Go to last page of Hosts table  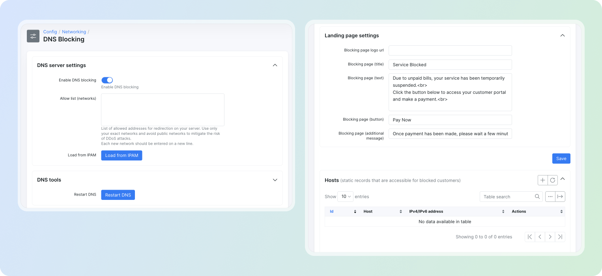pyautogui.click(x=560, y=237)
